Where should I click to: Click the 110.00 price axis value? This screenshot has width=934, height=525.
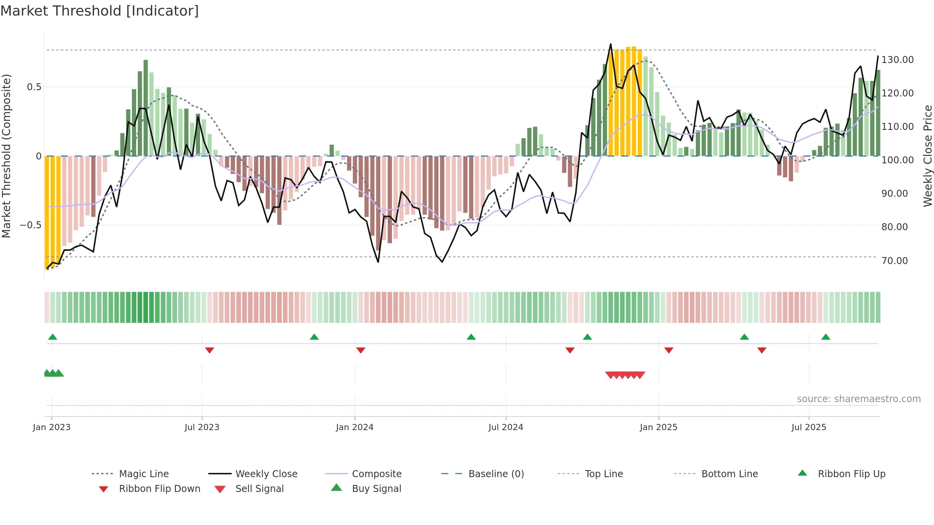point(898,127)
